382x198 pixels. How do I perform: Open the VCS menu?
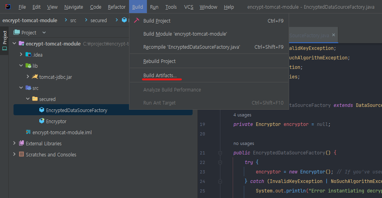pyautogui.click(x=189, y=7)
